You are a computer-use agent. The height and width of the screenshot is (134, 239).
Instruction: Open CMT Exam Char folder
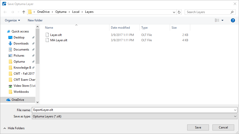[x=25, y=80]
